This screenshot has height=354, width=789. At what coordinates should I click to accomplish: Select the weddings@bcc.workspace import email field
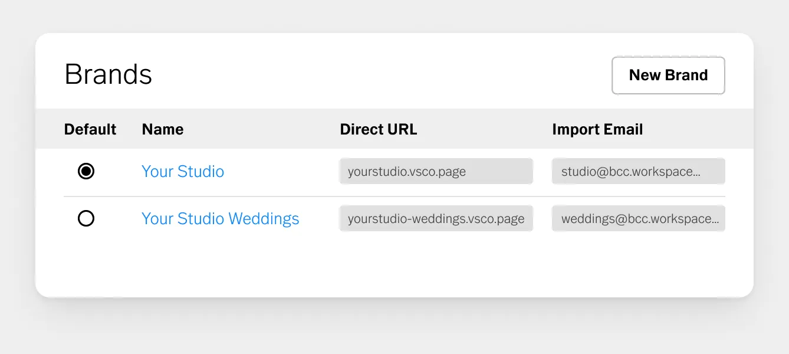click(639, 219)
